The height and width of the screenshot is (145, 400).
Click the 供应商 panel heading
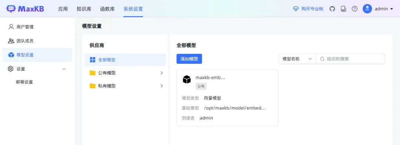(x=97, y=46)
